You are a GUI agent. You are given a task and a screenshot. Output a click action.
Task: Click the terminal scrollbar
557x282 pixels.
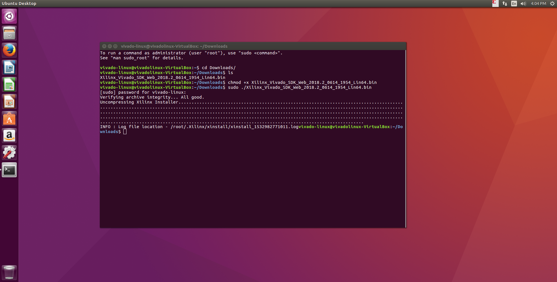pyautogui.click(x=405, y=139)
